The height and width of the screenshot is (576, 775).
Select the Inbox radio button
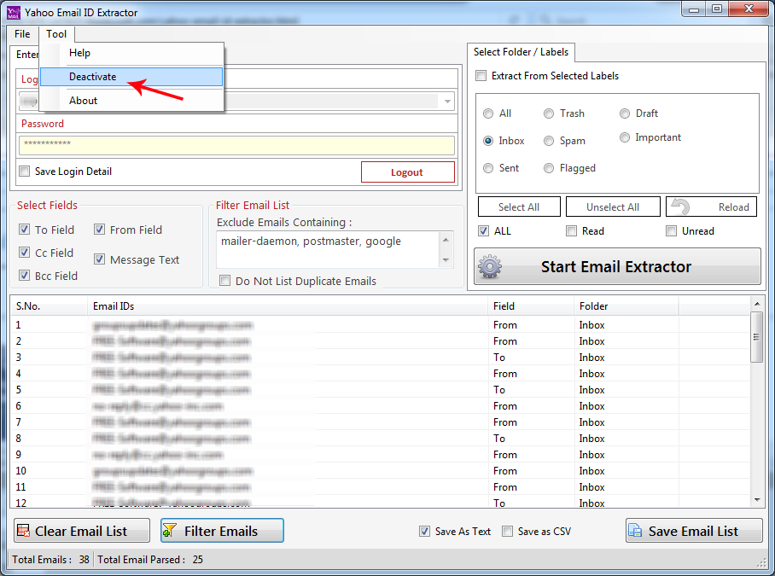pos(488,141)
